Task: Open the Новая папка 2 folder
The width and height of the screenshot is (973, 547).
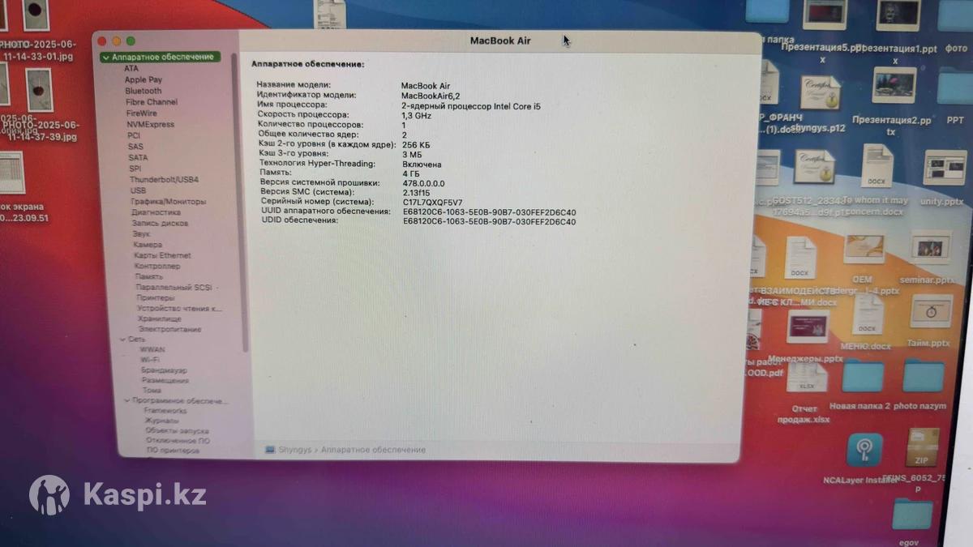Action: (x=862, y=378)
